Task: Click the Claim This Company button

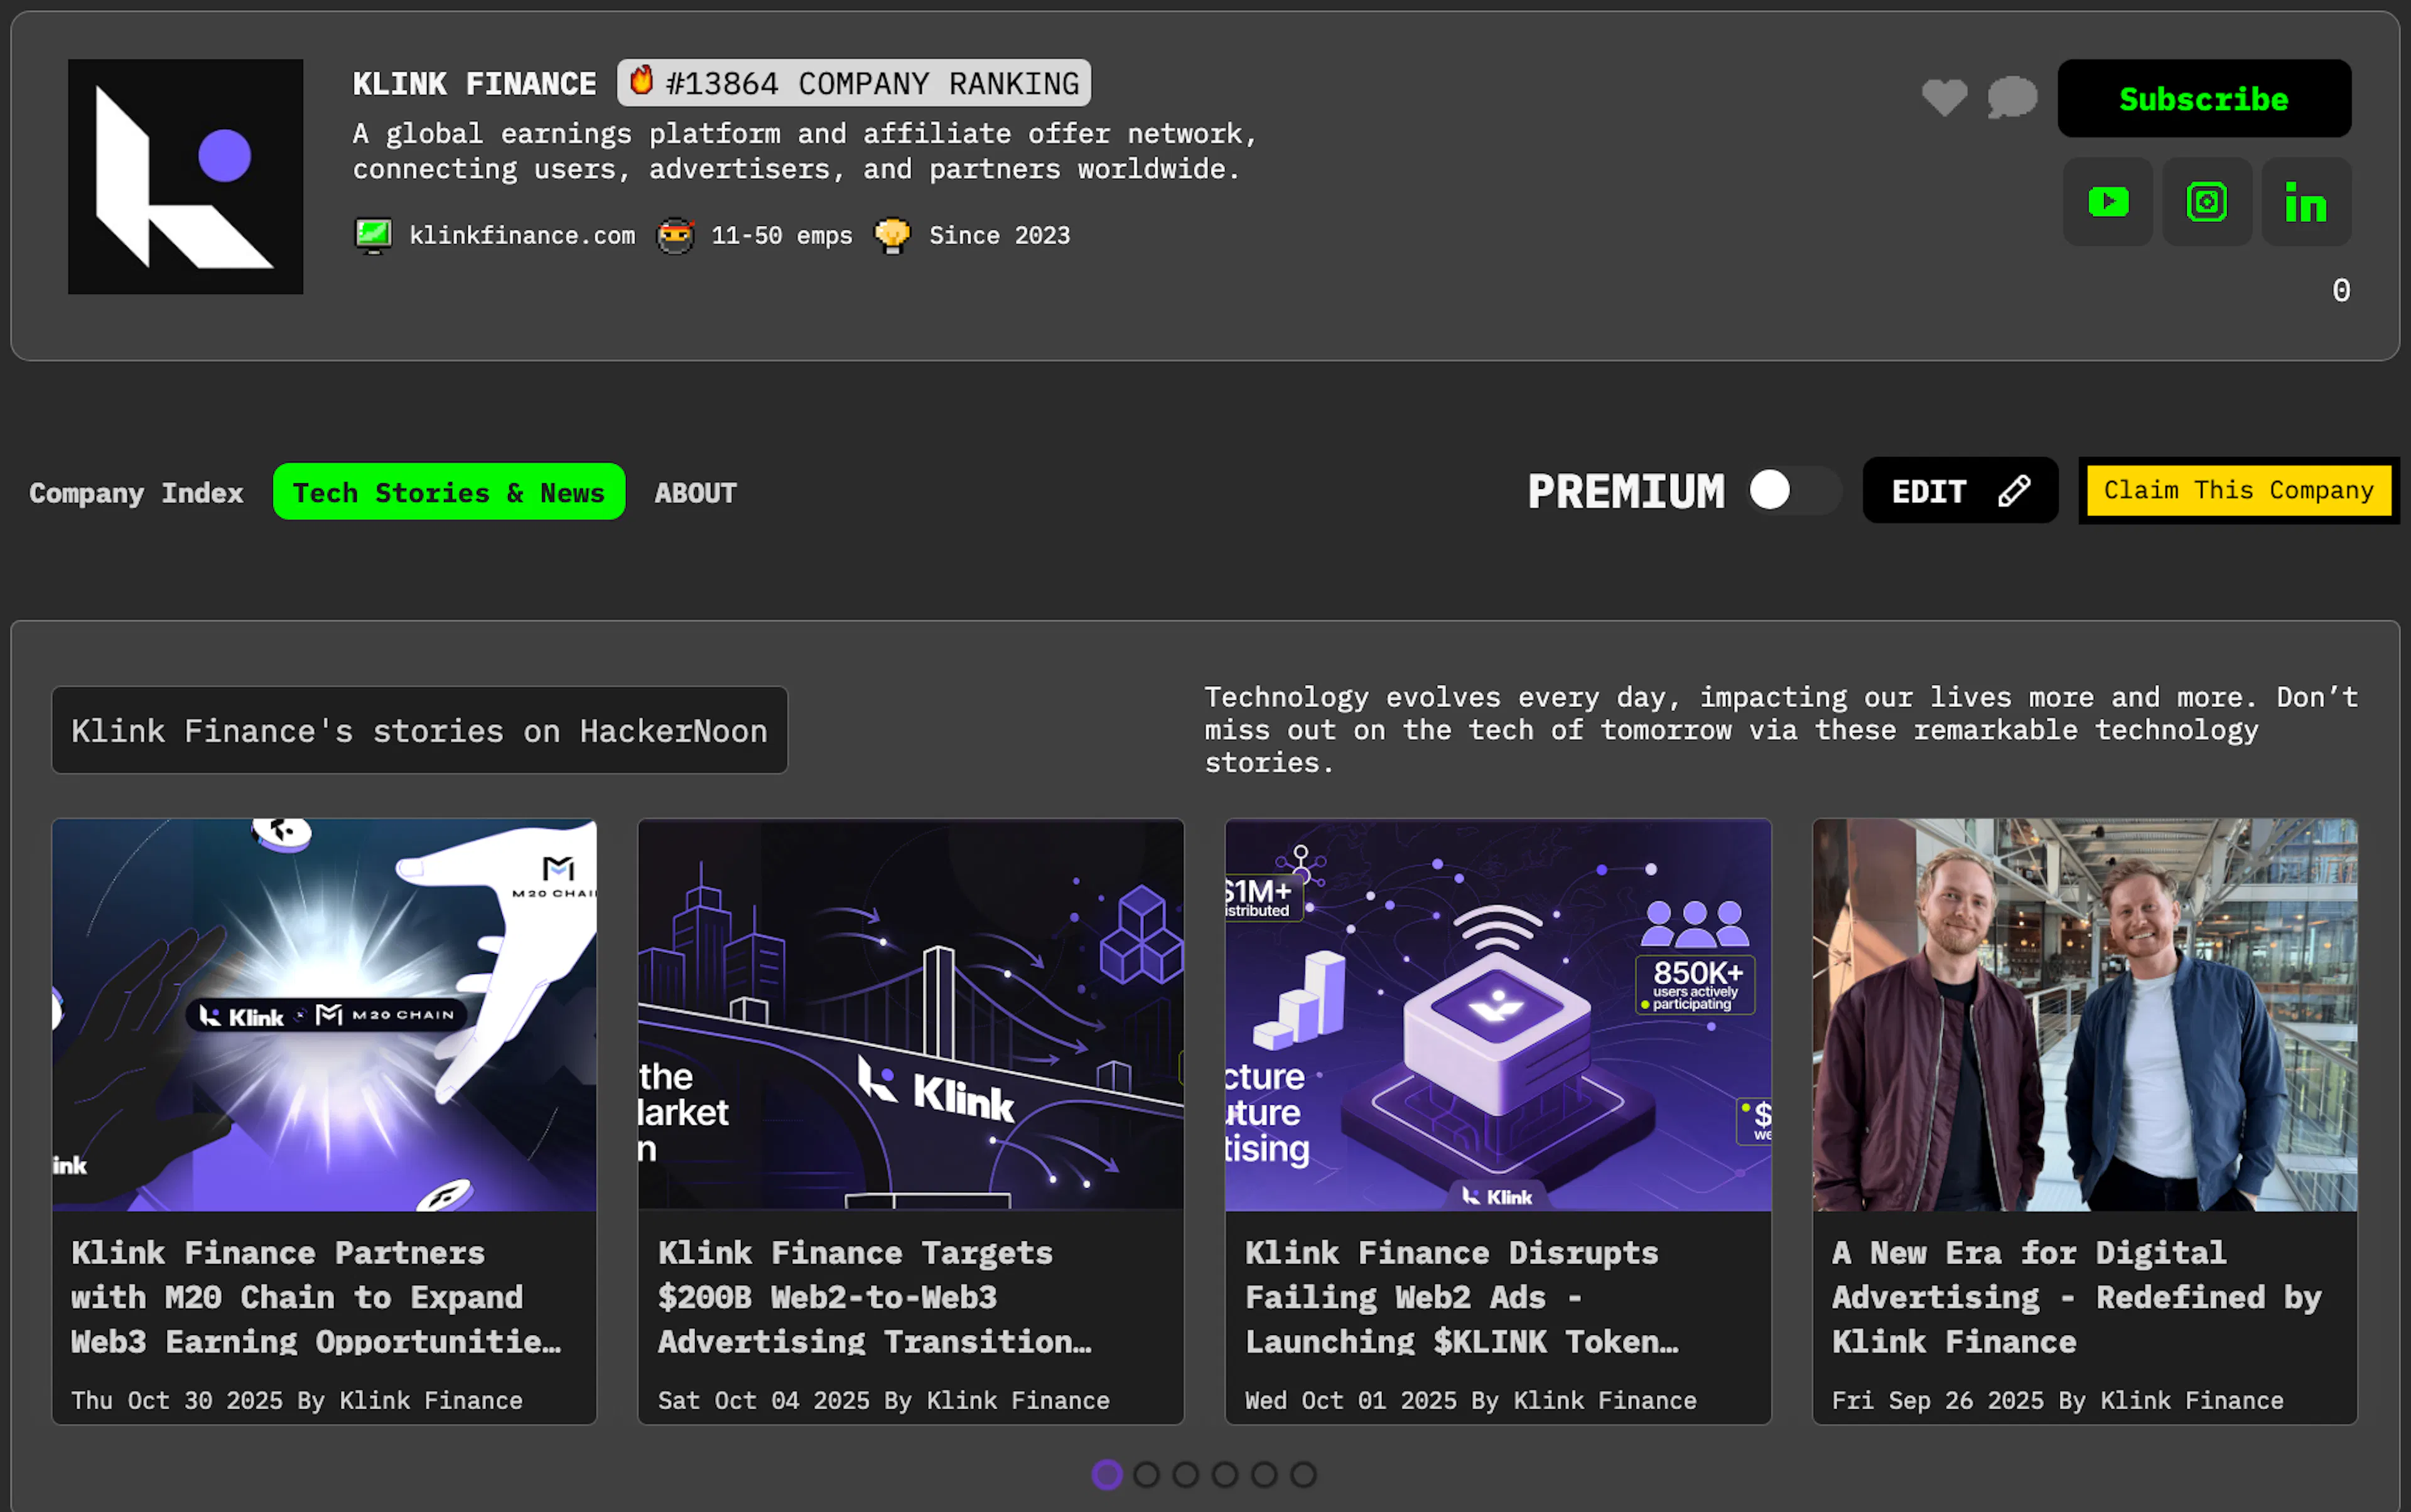Action: click(2239, 490)
